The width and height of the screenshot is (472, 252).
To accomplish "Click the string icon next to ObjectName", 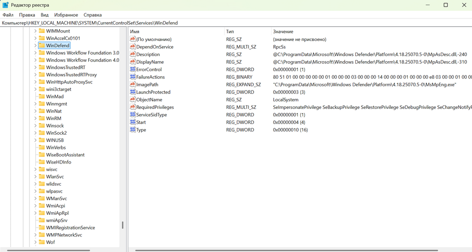I will (x=133, y=100).
